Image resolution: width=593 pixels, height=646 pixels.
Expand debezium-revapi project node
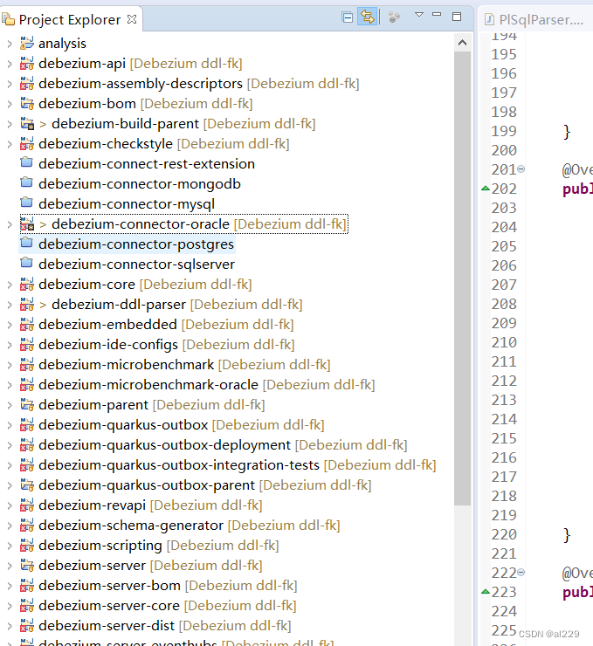tap(10, 505)
